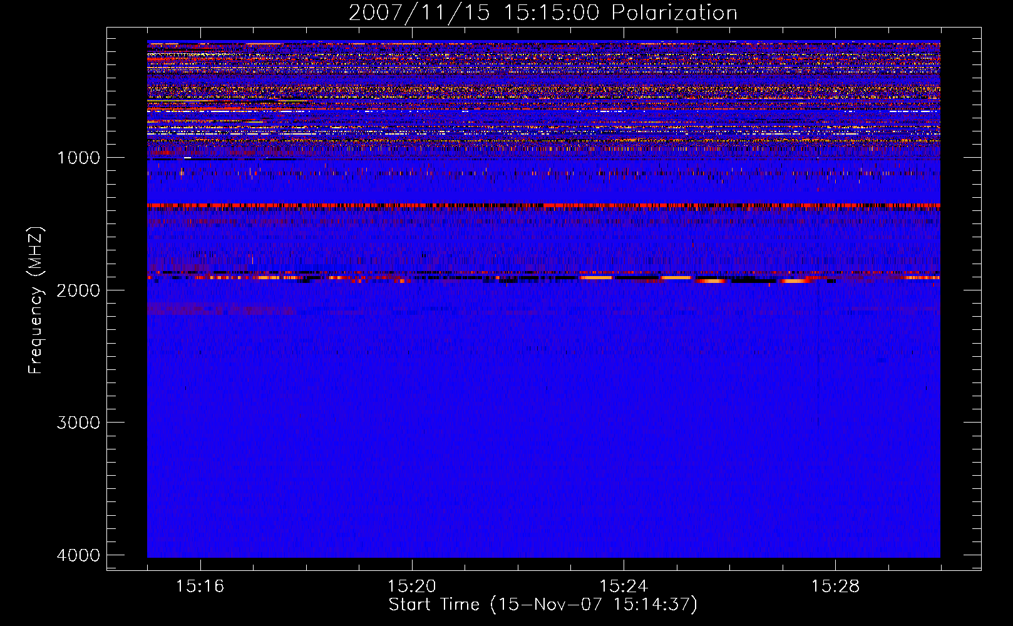1013x626 pixels.
Task: Click the 15:16 time tick label
Action: pyautogui.click(x=200, y=587)
